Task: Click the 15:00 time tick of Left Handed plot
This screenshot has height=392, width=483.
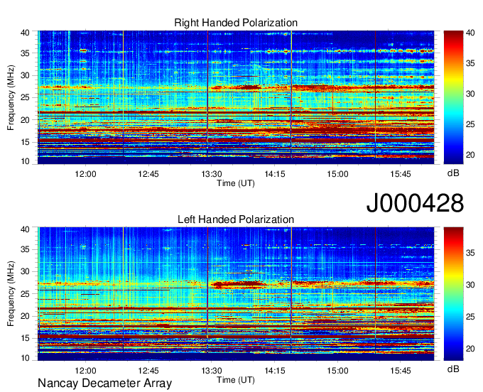Action: coord(337,371)
